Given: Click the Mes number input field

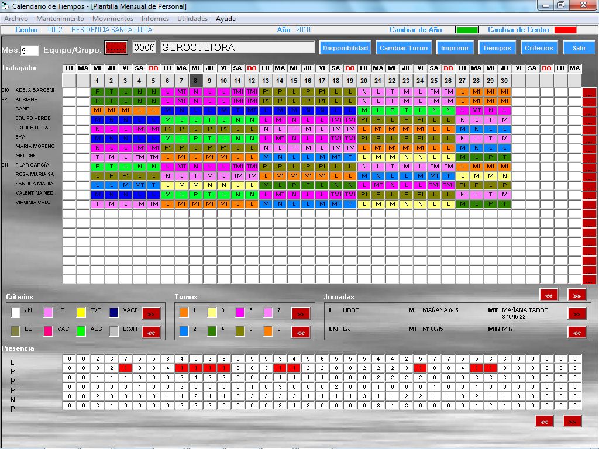Looking at the screenshot, I should pos(30,51).
